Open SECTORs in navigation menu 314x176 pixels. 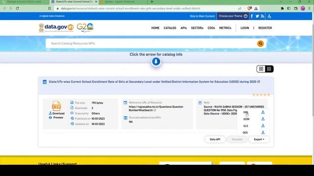pyautogui.click(x=197, y=28)
